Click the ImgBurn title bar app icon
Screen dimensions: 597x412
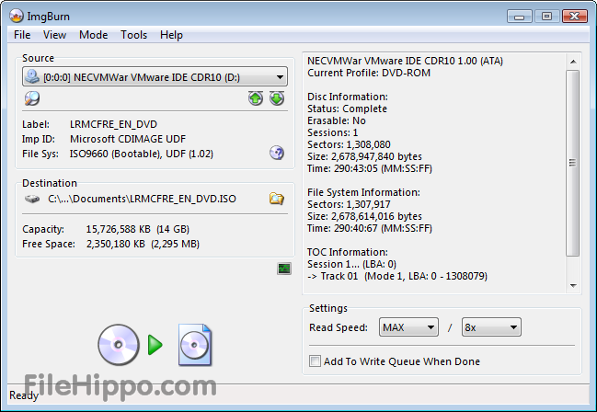click(17, 16)
